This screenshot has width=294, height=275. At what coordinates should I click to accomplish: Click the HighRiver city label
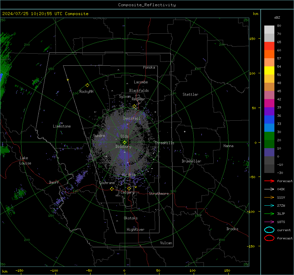point(136,230)
